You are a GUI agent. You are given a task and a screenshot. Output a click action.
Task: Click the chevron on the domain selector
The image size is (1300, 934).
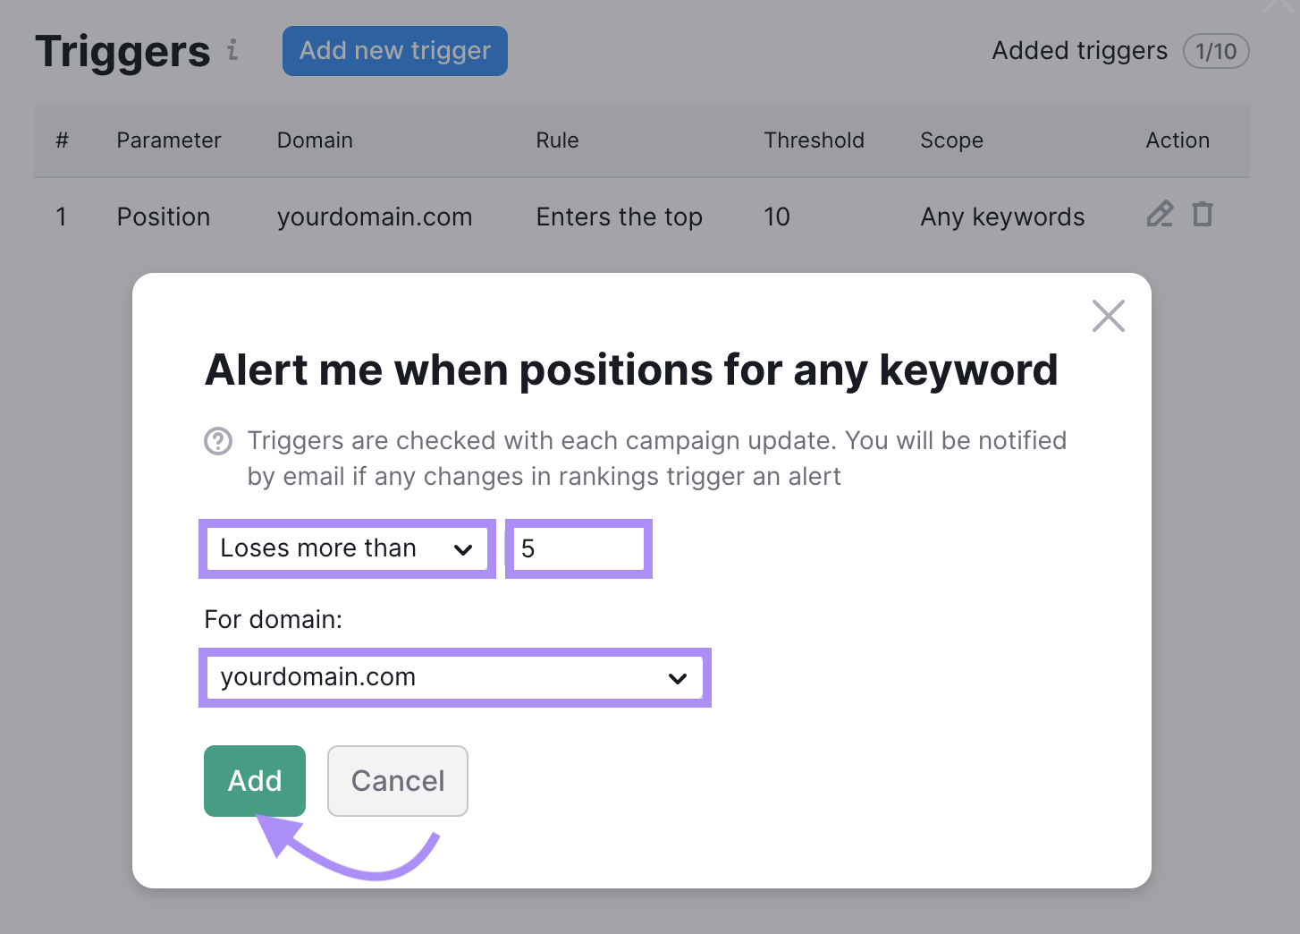coord(677,678)
